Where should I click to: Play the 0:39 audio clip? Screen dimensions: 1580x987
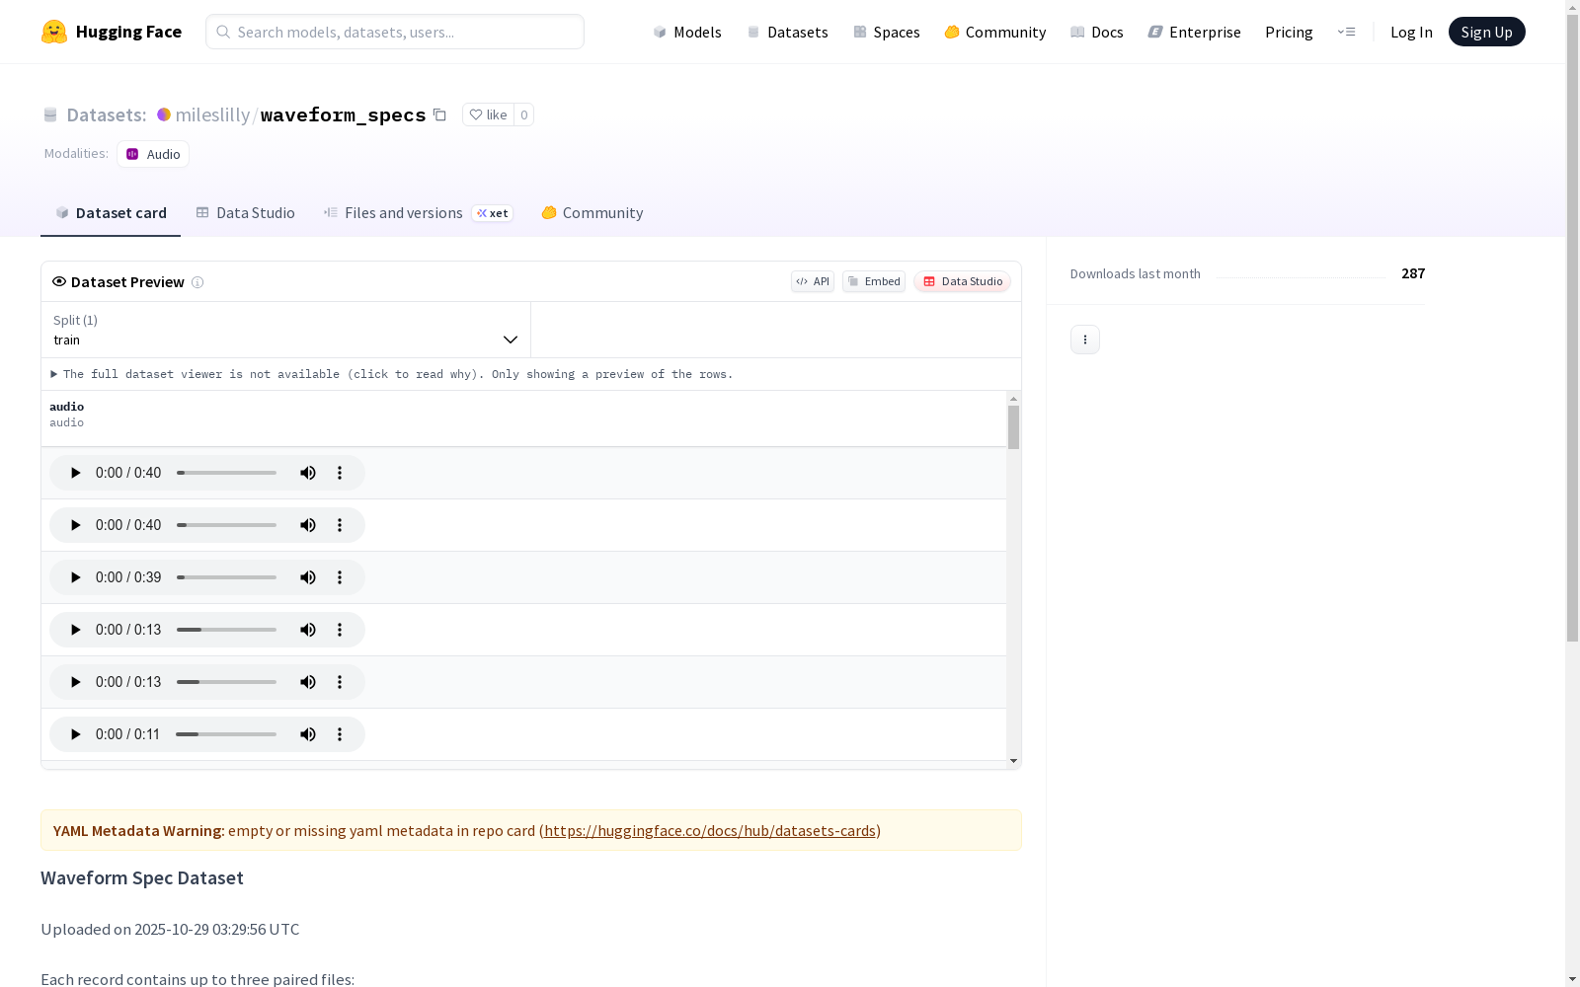pyautogui.click(x=75, y=577)
